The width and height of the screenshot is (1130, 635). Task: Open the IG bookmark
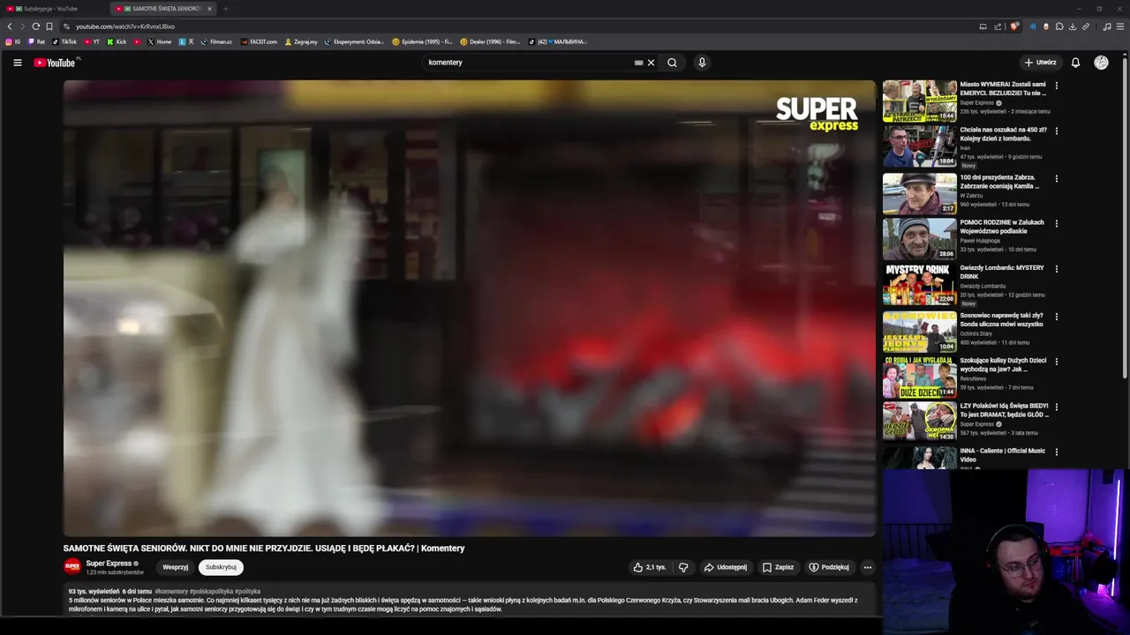click(x=13, y=41)
